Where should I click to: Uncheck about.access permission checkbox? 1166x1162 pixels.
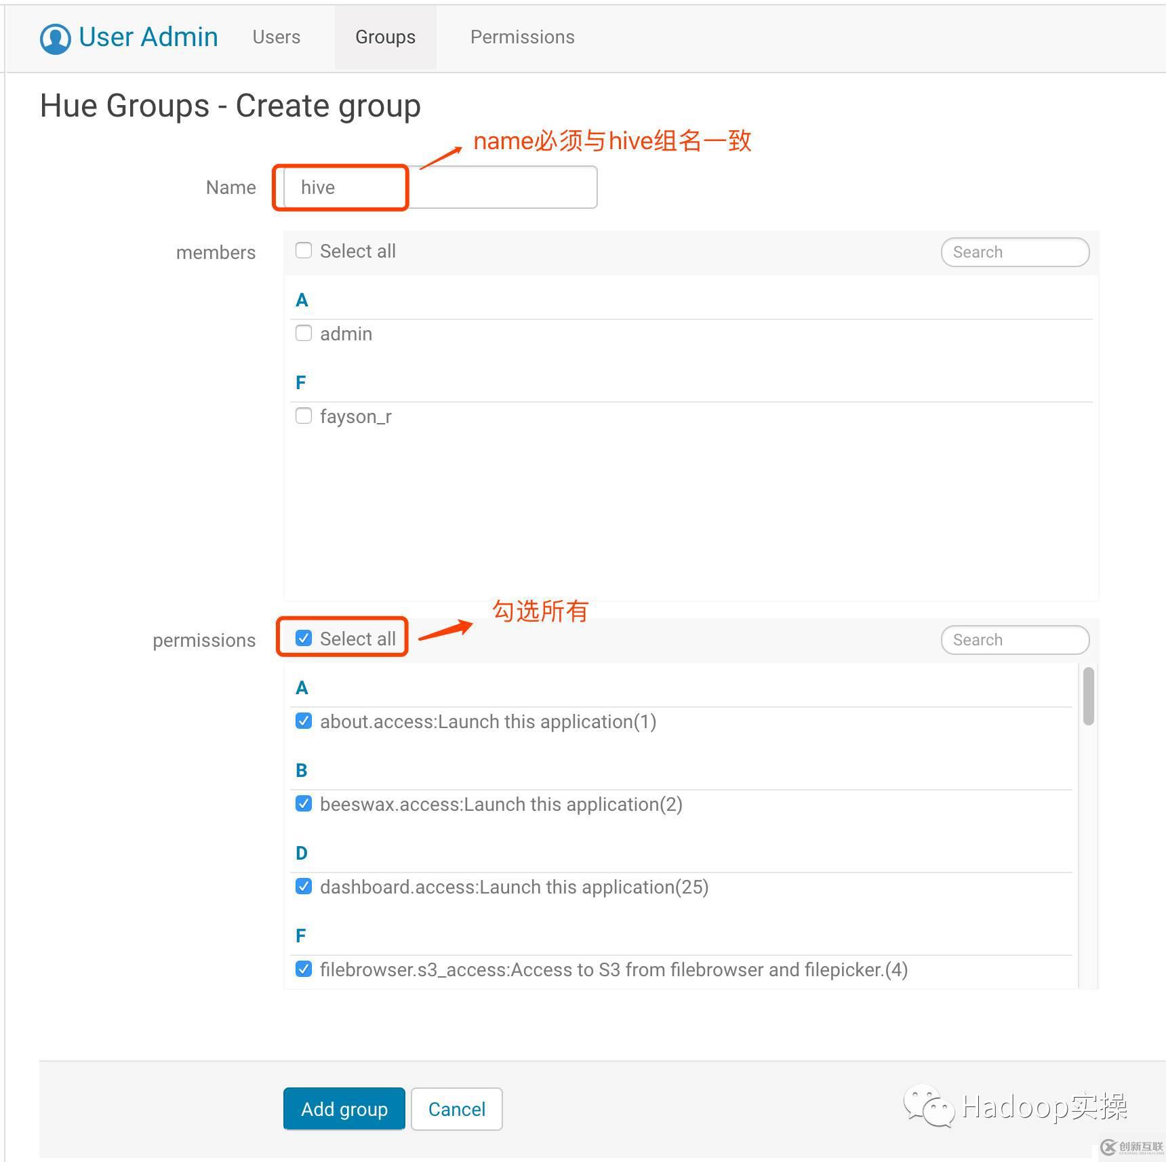(304, 721)
